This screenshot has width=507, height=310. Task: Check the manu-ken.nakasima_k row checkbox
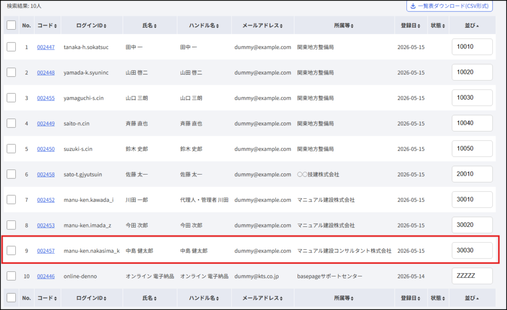(x=11, y=251)
